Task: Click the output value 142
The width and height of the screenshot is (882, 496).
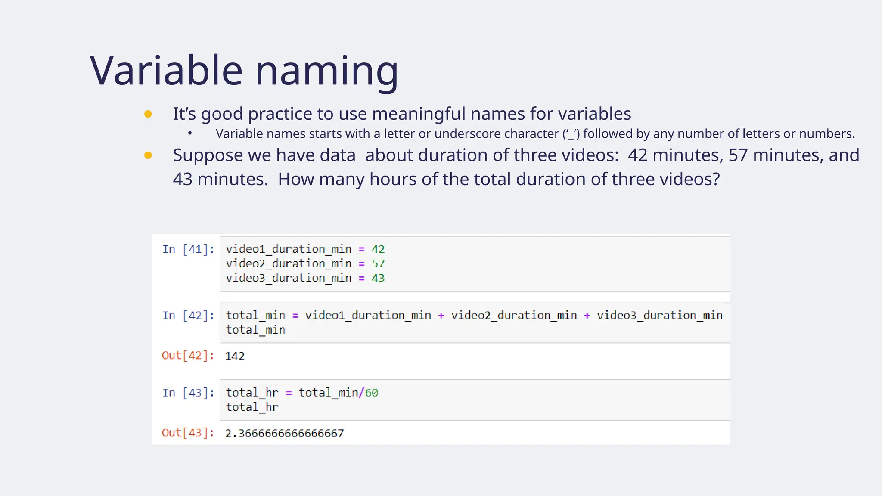Action: [x=235, y=356]
